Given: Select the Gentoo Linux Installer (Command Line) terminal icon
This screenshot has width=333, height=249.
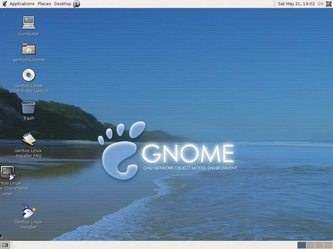Looking at the screenshot, I should (8, 172).
